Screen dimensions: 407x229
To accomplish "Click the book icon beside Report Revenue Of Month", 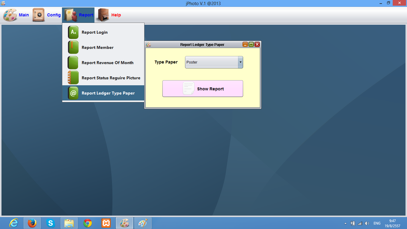I will pyautogui.click(x=73, y=63).
